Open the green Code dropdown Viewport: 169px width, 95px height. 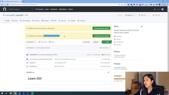[107, 42]
